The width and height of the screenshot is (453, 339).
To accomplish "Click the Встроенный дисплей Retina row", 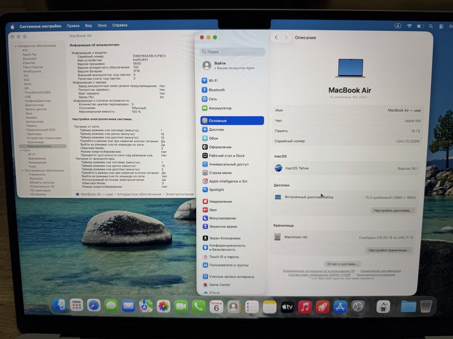I will [345, 197].
